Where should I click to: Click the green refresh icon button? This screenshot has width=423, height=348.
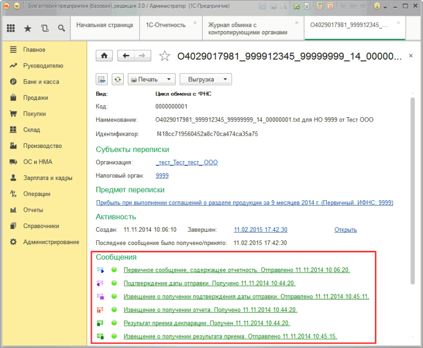pos(117,79)
